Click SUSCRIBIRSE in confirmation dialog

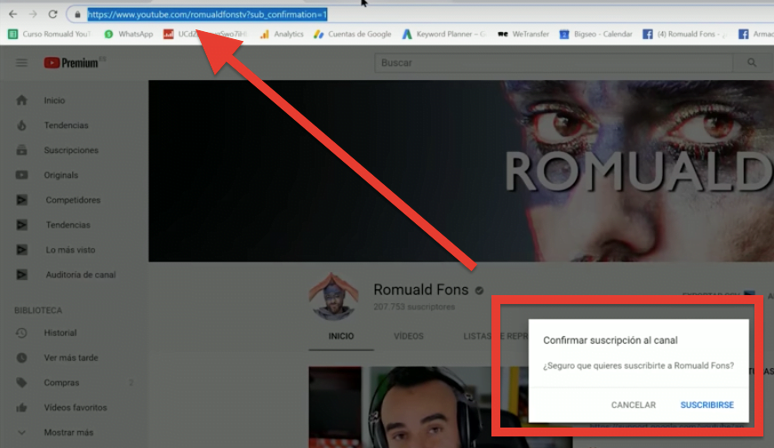point(706,405)
